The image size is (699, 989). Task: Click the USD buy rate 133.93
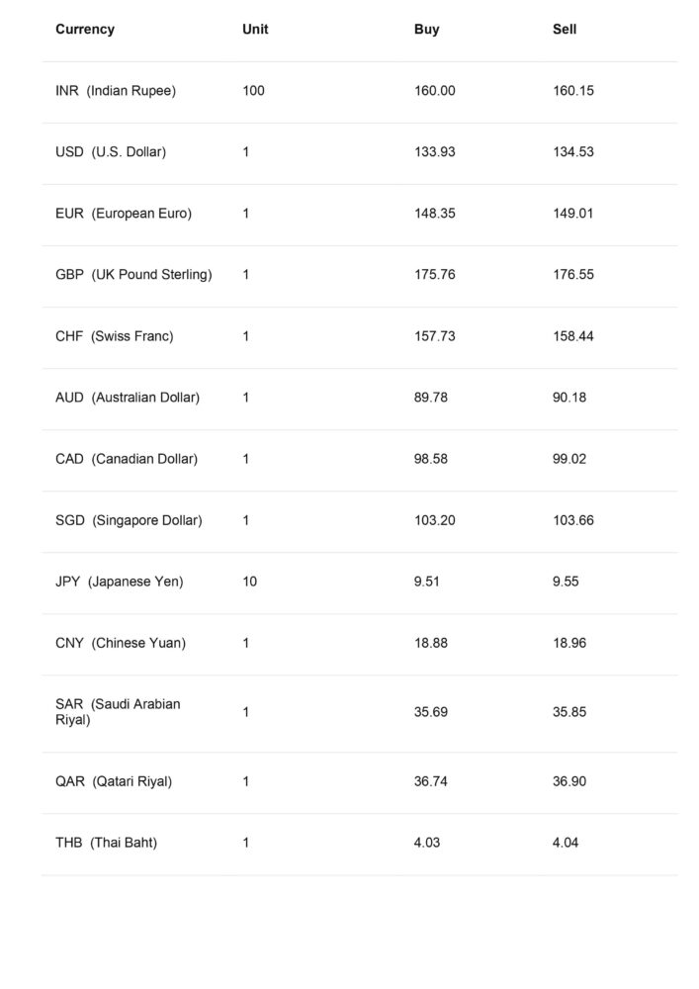(x=434, y=152)
